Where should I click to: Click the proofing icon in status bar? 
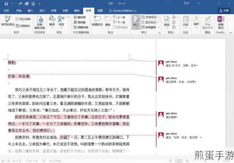tap(43, 161)
